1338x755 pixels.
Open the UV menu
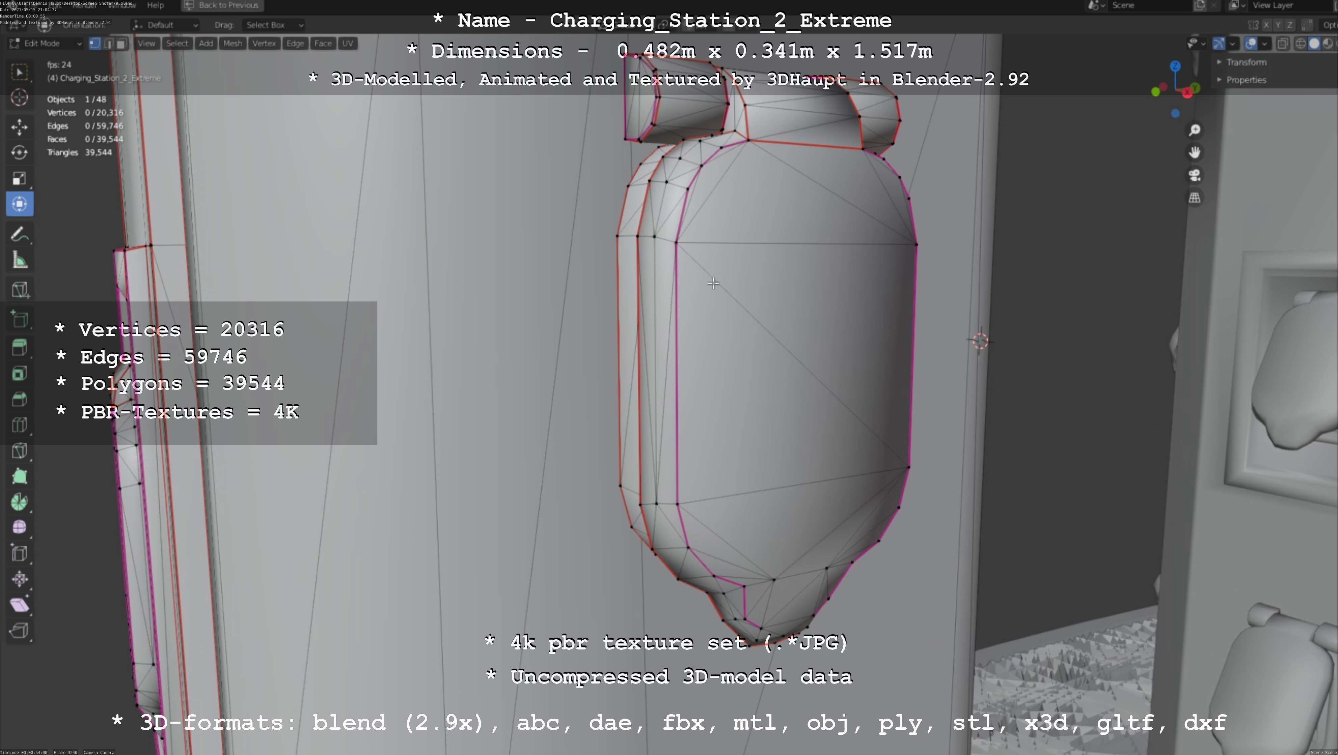pos(348,43)
